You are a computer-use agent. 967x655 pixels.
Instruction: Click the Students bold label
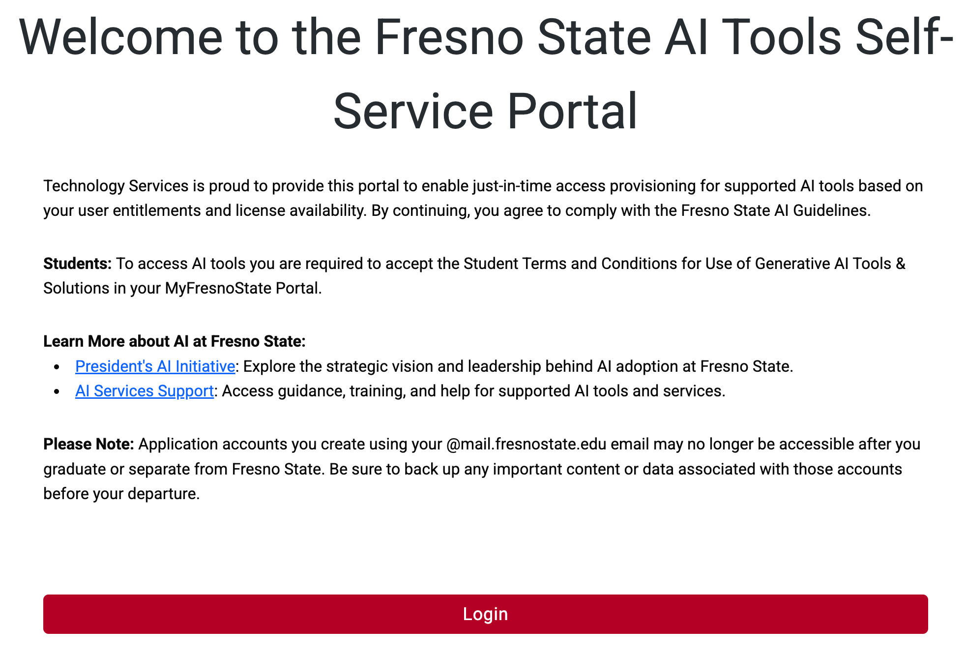[77, 264]
